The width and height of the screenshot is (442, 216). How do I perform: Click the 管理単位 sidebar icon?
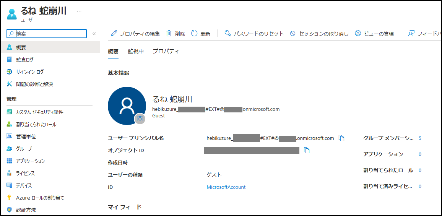click(10, 137)
